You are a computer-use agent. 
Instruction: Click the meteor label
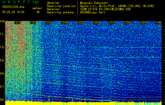(37, 8)
